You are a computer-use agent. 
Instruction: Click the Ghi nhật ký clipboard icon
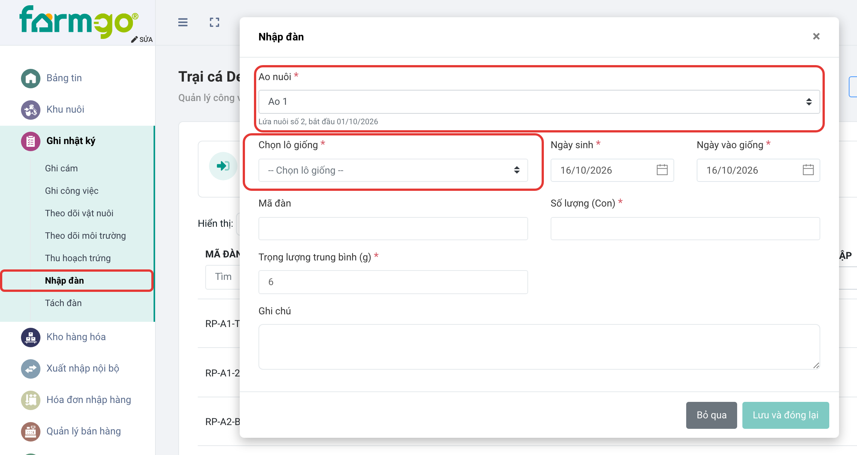[x=31, y=141]
